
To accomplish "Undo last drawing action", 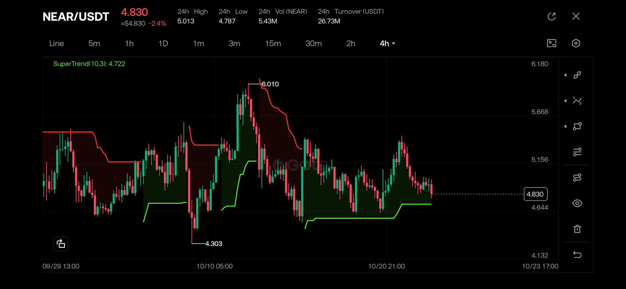I will coord(577,254).
